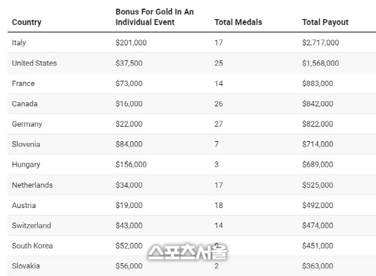Image resolution: width=376 pixels, height=276 pixels.
Task: Click Slovakia's $363,000 total payout
Action: click(x=318, y=266)
